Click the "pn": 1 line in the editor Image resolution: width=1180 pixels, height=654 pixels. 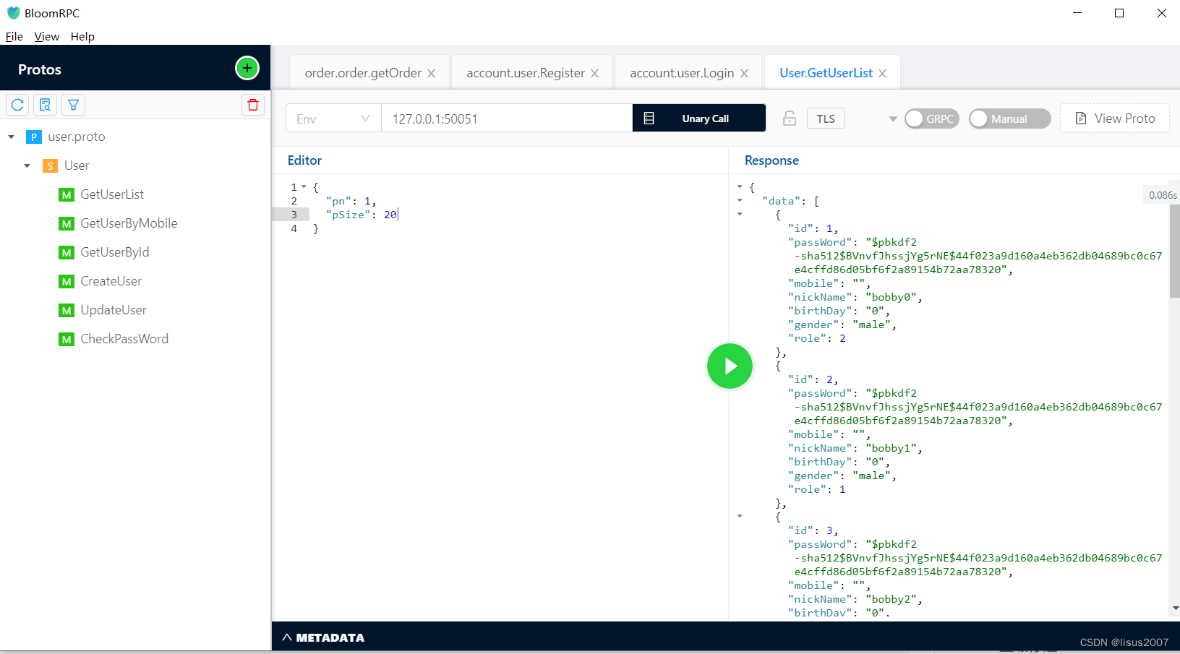tap(351, 201)
